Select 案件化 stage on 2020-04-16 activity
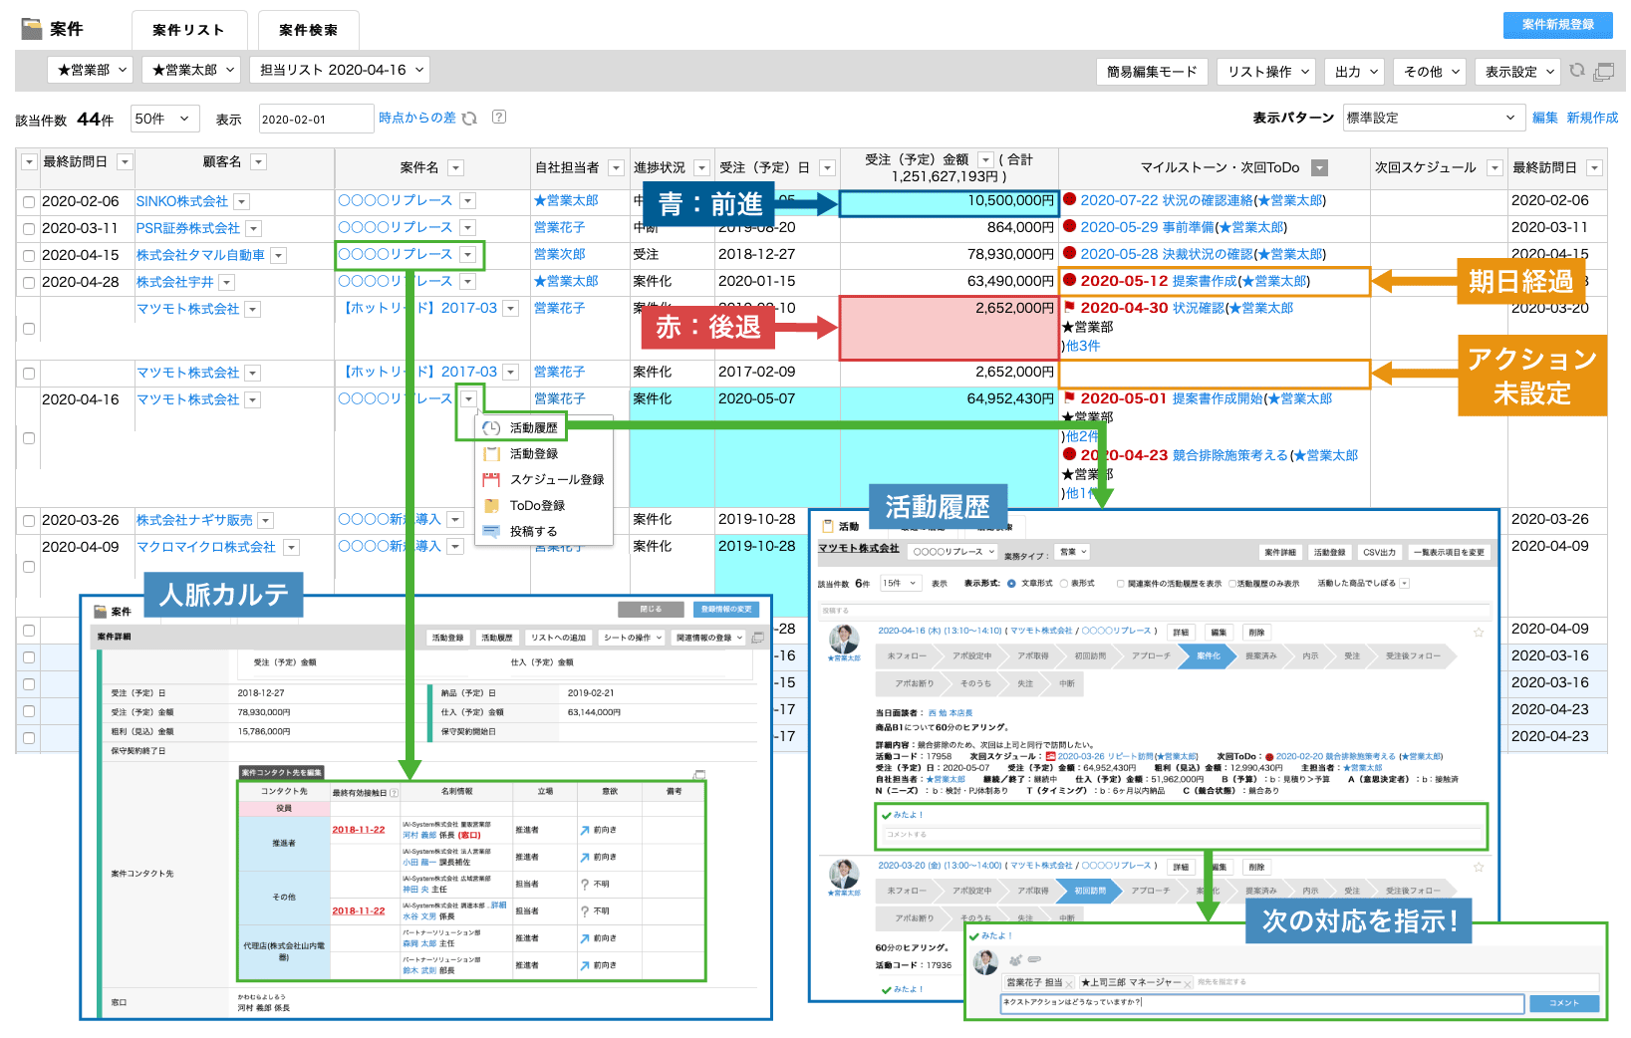 pos(1208,655)
